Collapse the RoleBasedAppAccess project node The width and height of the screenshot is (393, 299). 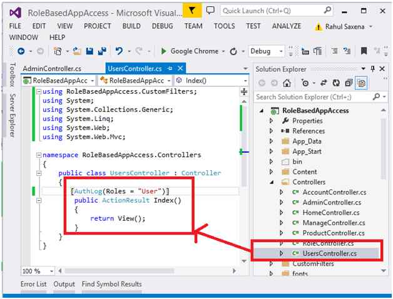click(x=262, y=111)
